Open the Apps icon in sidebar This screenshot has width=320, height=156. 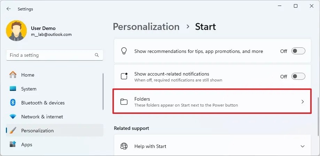coord(13,145)
